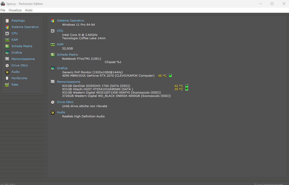Viewport: 289px width, 185px height.
Task: Select Scheda Madre in the sidebar
Action: [x=22, y=46]
